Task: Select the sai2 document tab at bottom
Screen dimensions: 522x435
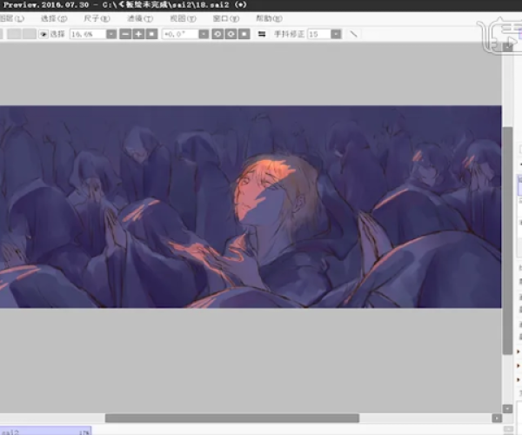Action: tap(43, 431)
